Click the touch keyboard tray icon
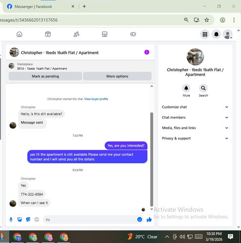This screenshot has width=241, height=243. 198,237
